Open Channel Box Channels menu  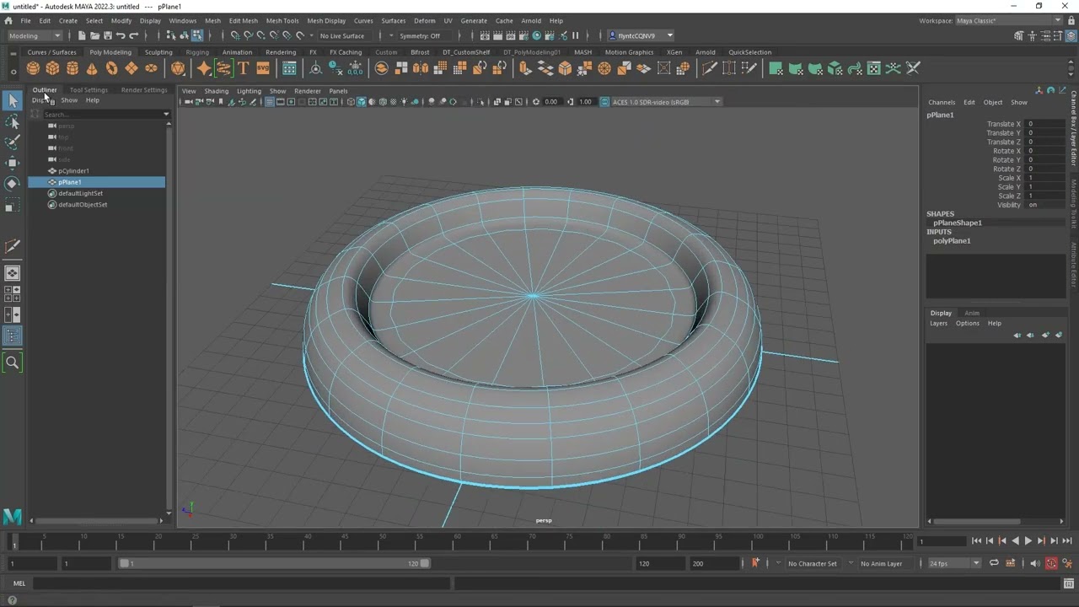pyautogui.click(x=942, y=102)
